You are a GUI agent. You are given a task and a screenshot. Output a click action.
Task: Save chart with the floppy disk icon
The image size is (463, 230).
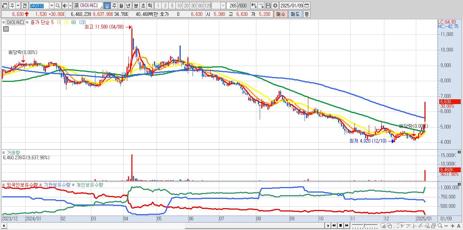pos(268,6)
